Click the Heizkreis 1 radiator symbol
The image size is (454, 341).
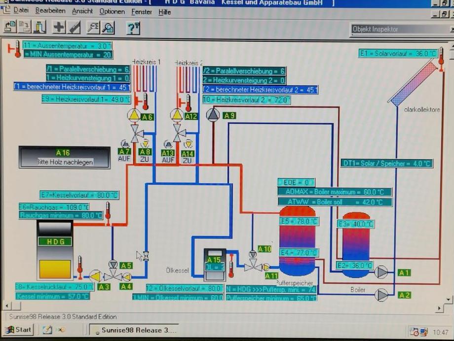pos(145,79)
